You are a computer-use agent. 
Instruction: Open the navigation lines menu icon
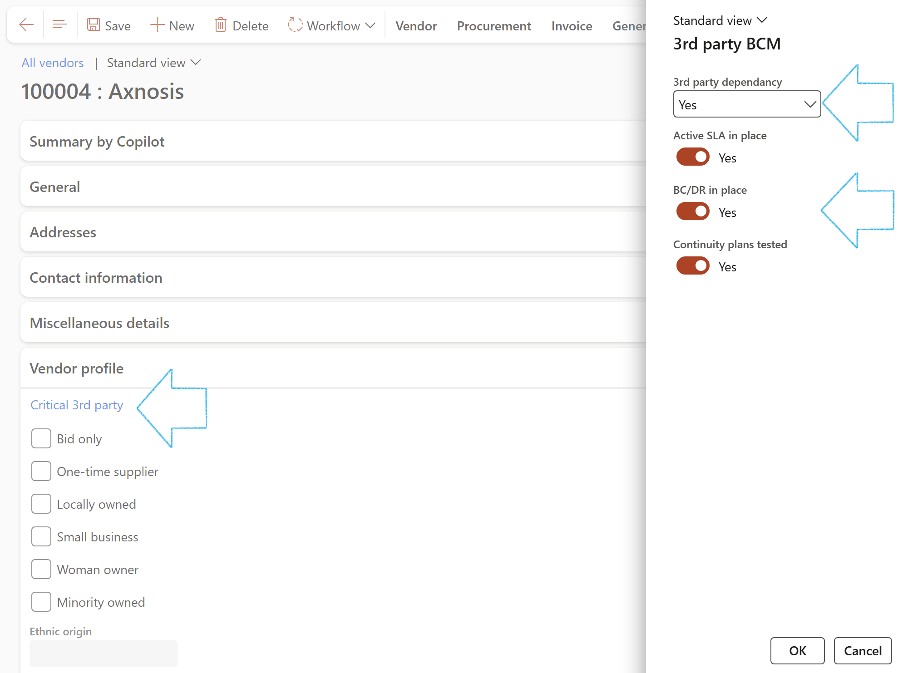[59, 25]
